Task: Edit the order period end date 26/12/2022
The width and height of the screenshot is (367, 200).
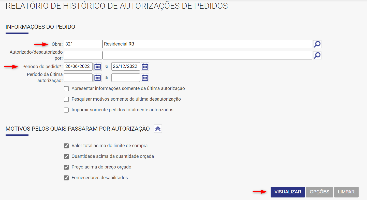Action: coord(126,67)
